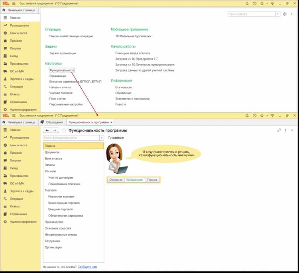Open Производство section in upper sidebar
This screenshot has width=299, height=273.
[19, 64]
